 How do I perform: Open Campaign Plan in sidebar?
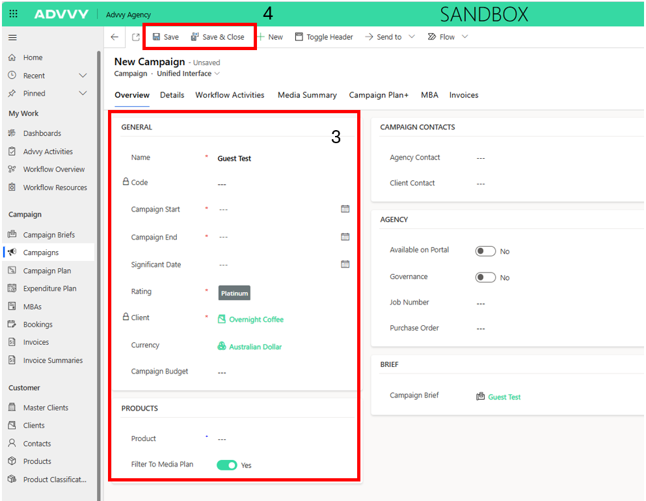point(48,271)
